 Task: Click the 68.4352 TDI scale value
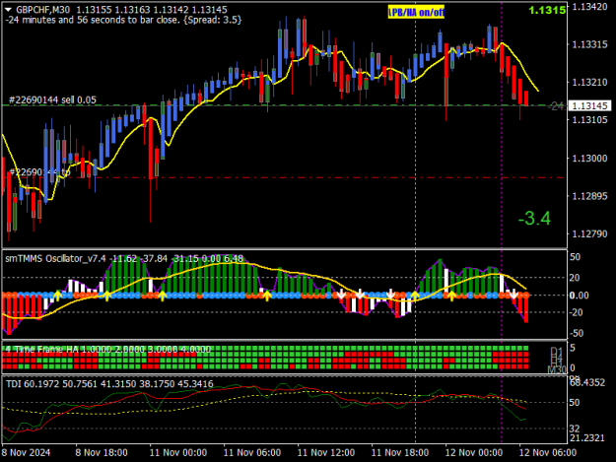587,383
